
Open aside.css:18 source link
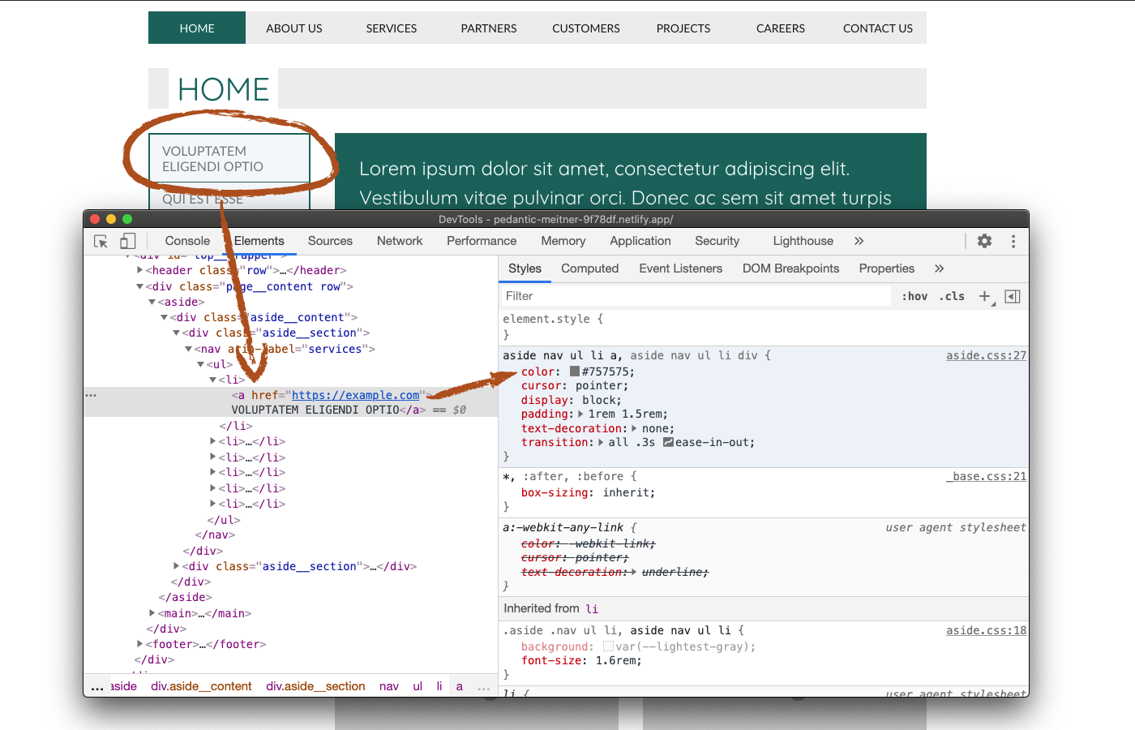pyautogui.click(x=986, y=630)
